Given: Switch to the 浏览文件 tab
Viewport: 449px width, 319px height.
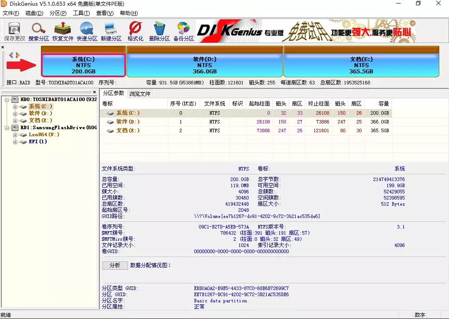Looking at the screenshot, I should coord(139,93).
